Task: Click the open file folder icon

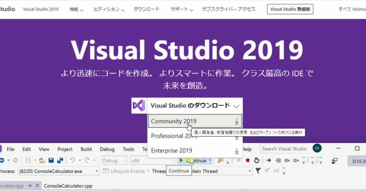Action: pyautogui.click(x=42, y=160)
